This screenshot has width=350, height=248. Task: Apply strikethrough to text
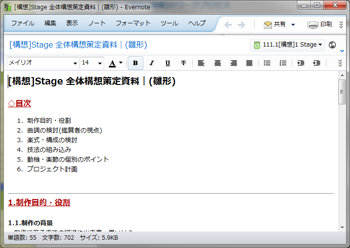183,63
